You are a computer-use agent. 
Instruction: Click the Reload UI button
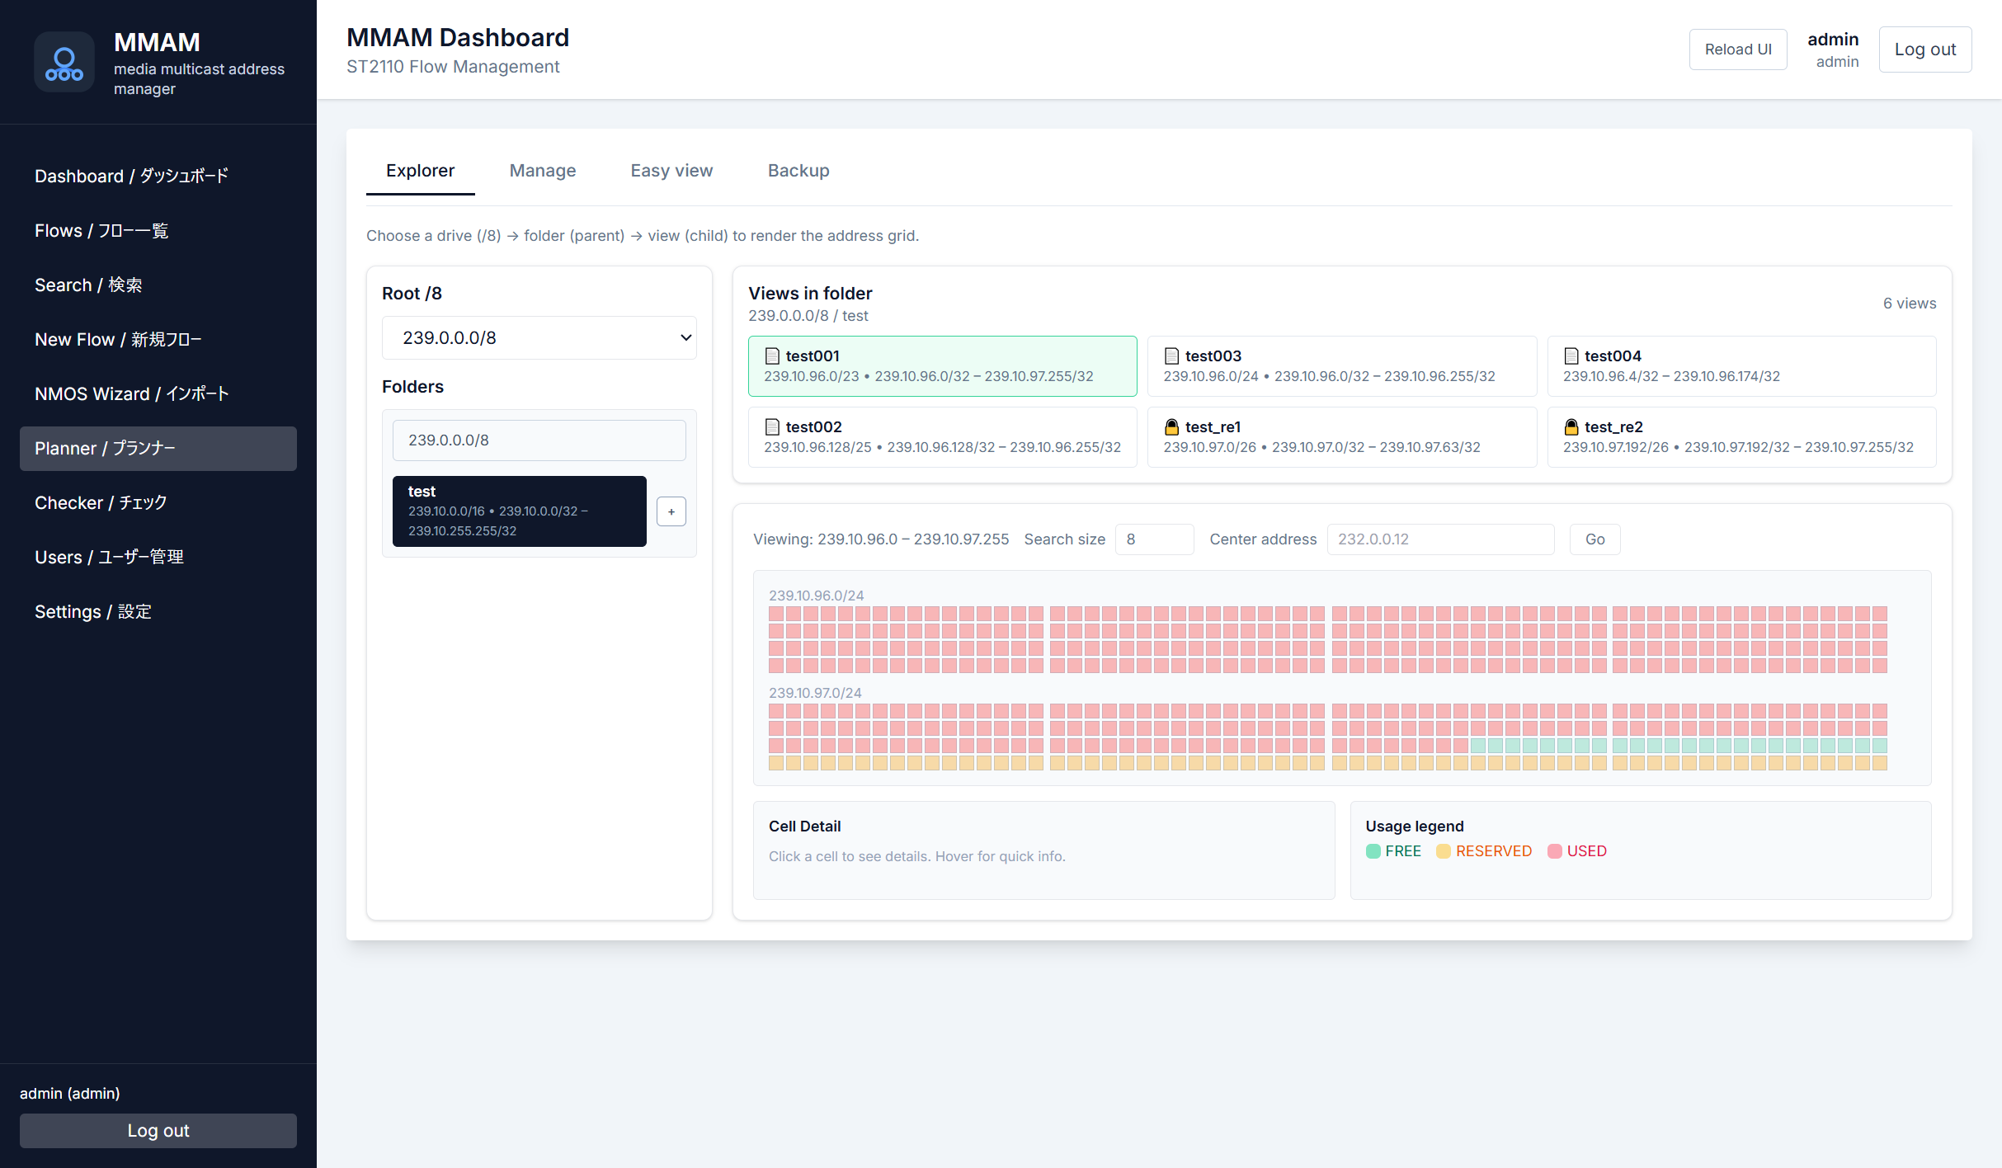[1737, 49]
